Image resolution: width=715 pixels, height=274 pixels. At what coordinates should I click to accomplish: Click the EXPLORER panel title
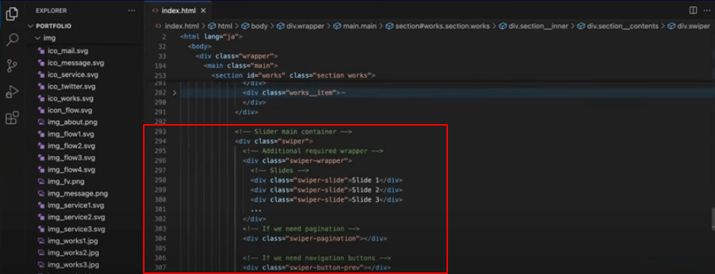51,11
